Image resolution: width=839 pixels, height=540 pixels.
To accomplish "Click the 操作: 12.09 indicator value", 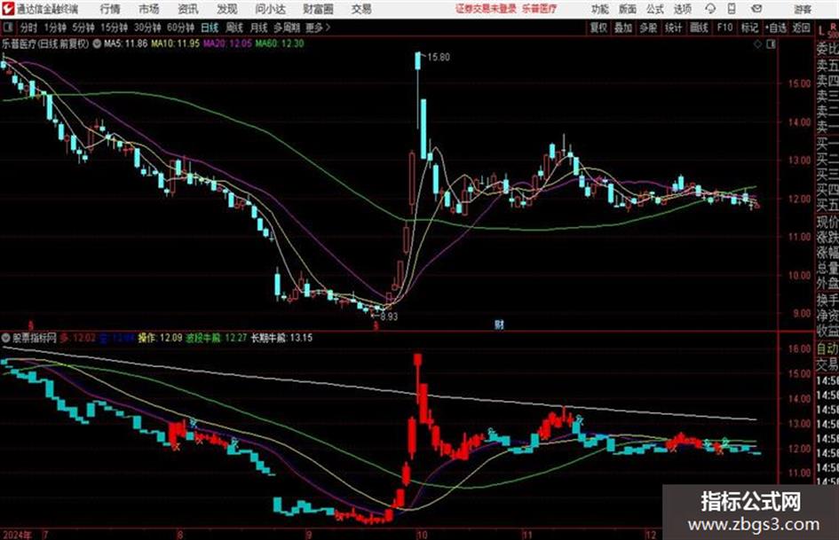I will point(160,338).
